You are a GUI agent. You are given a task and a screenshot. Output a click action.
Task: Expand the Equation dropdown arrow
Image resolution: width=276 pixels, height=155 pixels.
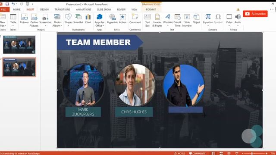[208, 26]
